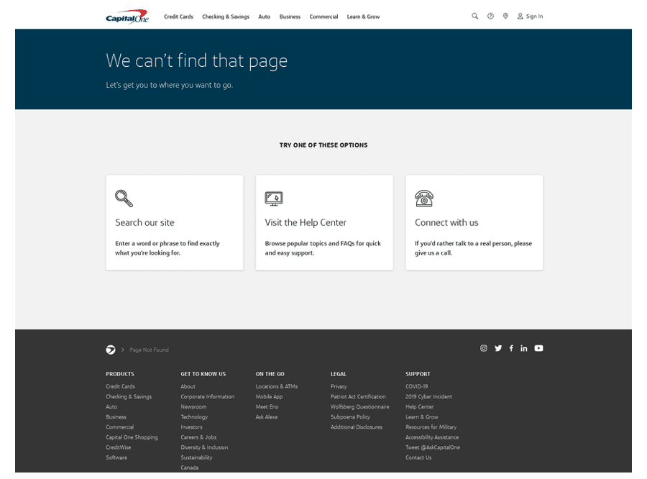Open footer Newsroom link
This screenshot has height=479, width=647.
(x=193, y=407)
